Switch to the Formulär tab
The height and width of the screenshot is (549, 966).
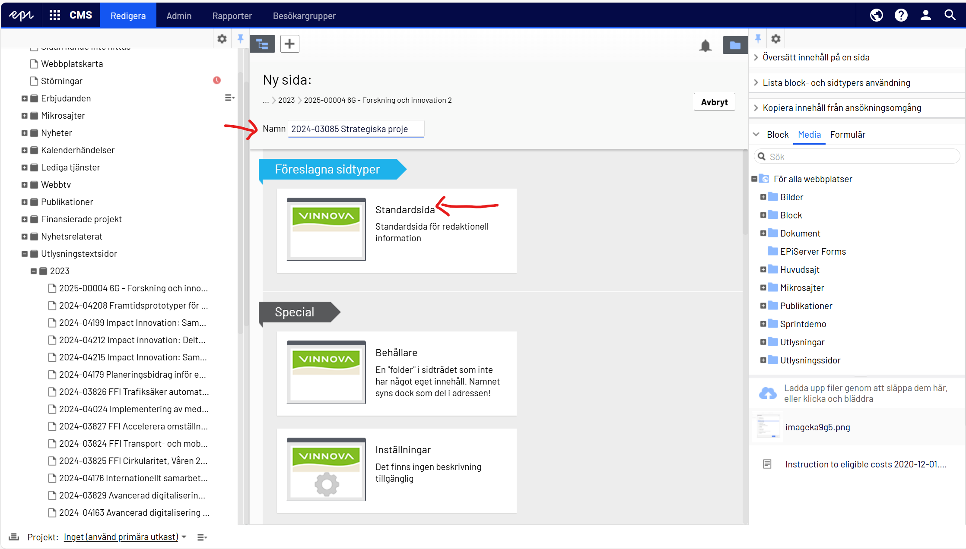pyautogui.click(x=847, y=135)
